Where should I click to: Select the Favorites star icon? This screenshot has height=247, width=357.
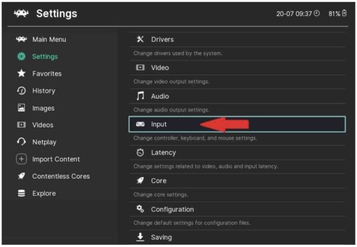(21, 74)
